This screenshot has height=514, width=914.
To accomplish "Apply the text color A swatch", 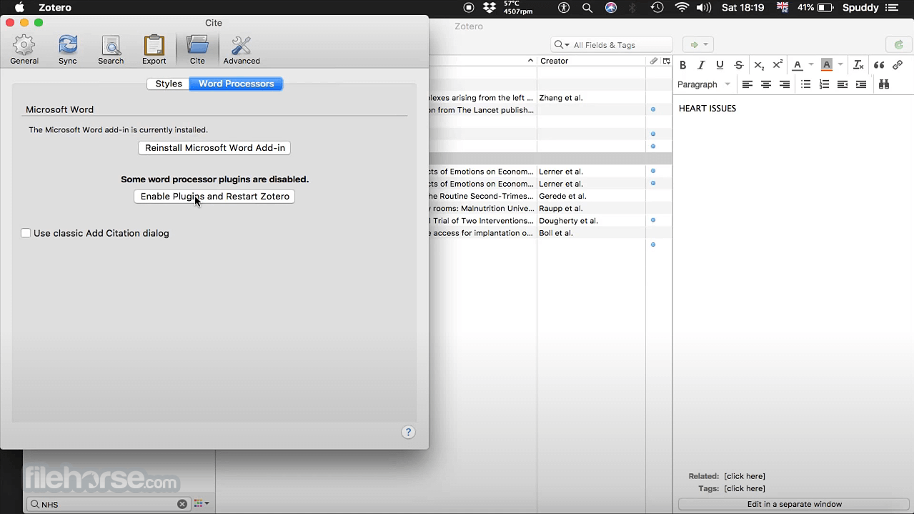I will pyautogui.click(x=797, y=65).
